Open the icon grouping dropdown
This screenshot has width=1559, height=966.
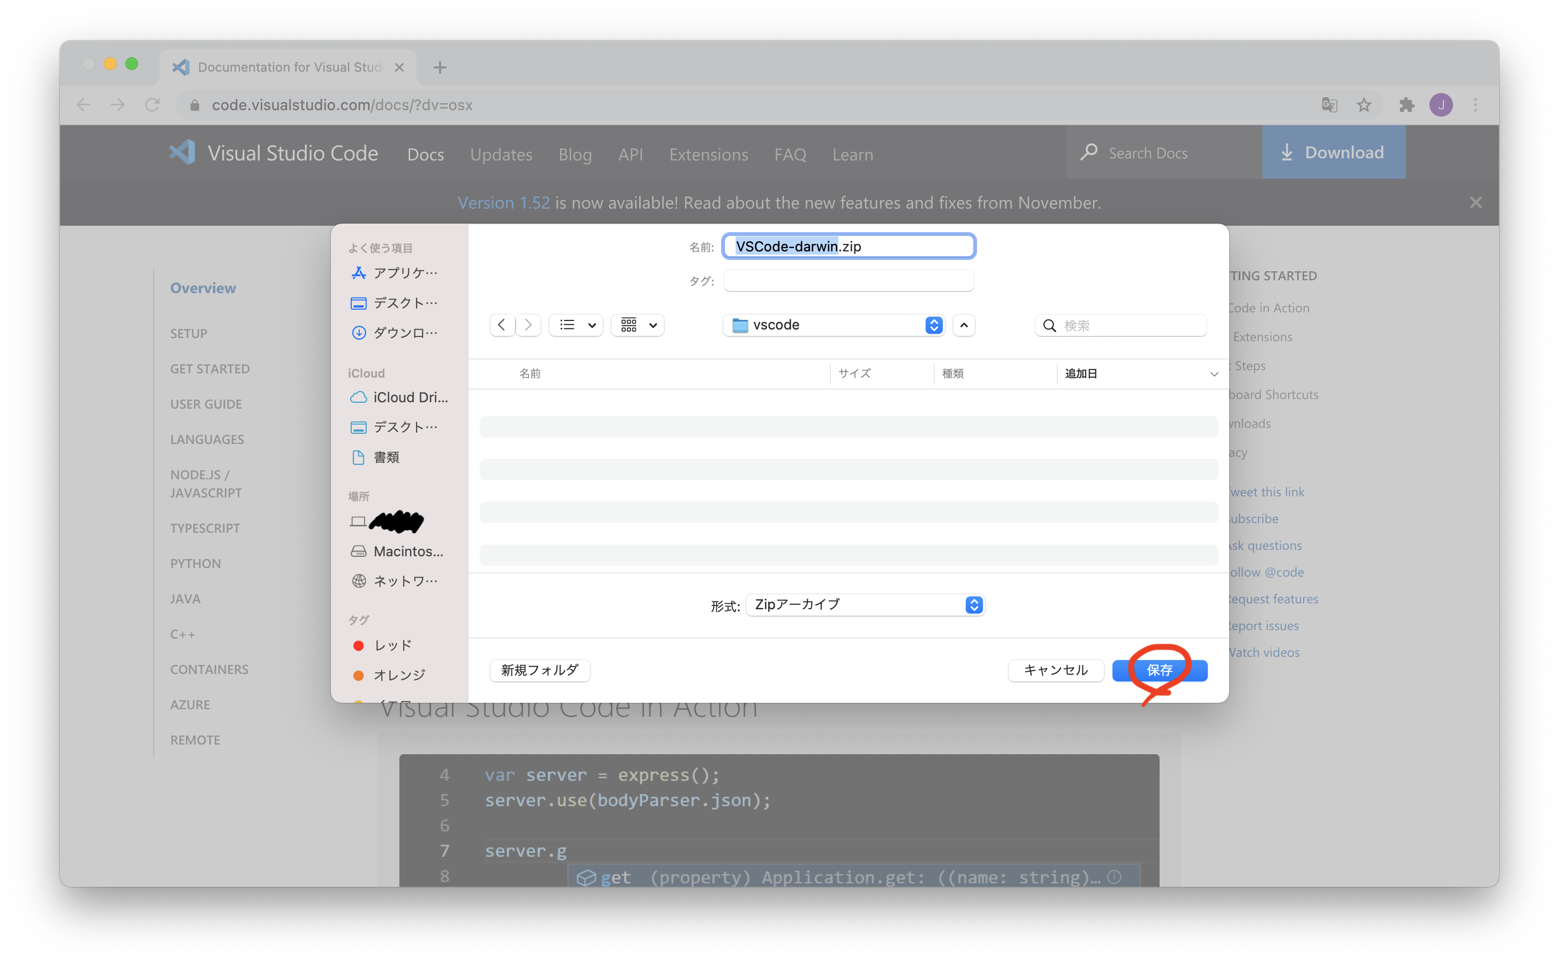[638, 325]
